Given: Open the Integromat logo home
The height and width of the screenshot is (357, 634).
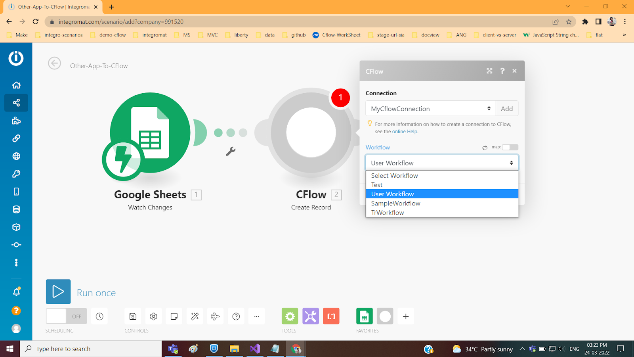Looking at the screenshot, I should 16,58.
